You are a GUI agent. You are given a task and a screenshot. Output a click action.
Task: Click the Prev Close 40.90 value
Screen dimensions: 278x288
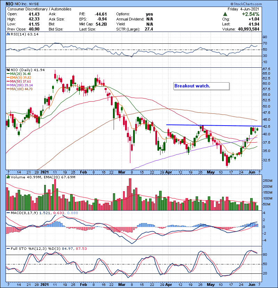pos(34,29)
